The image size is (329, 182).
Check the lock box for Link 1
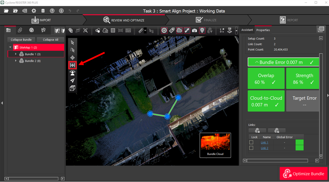(x=251, y=142)
